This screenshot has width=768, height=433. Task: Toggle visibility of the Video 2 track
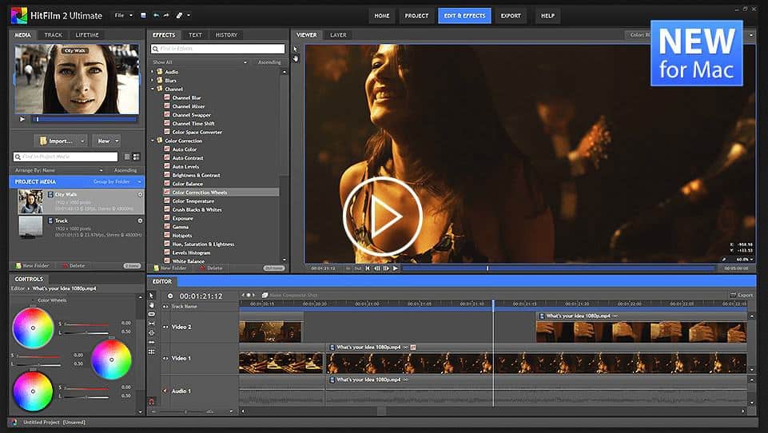point(165,327)
